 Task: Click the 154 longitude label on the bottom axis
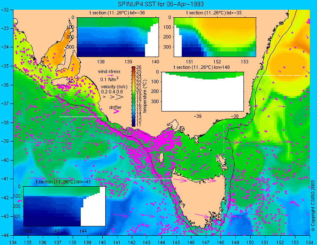click(310, 242)
